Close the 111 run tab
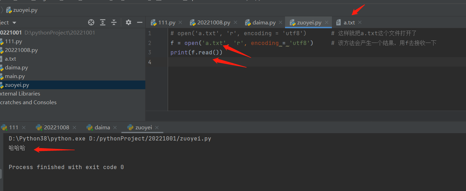The image size is (466, 191). click(24, 128)
